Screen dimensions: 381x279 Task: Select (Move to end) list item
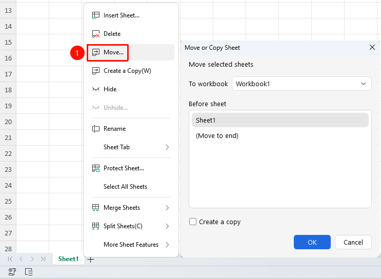click(280, 135)
